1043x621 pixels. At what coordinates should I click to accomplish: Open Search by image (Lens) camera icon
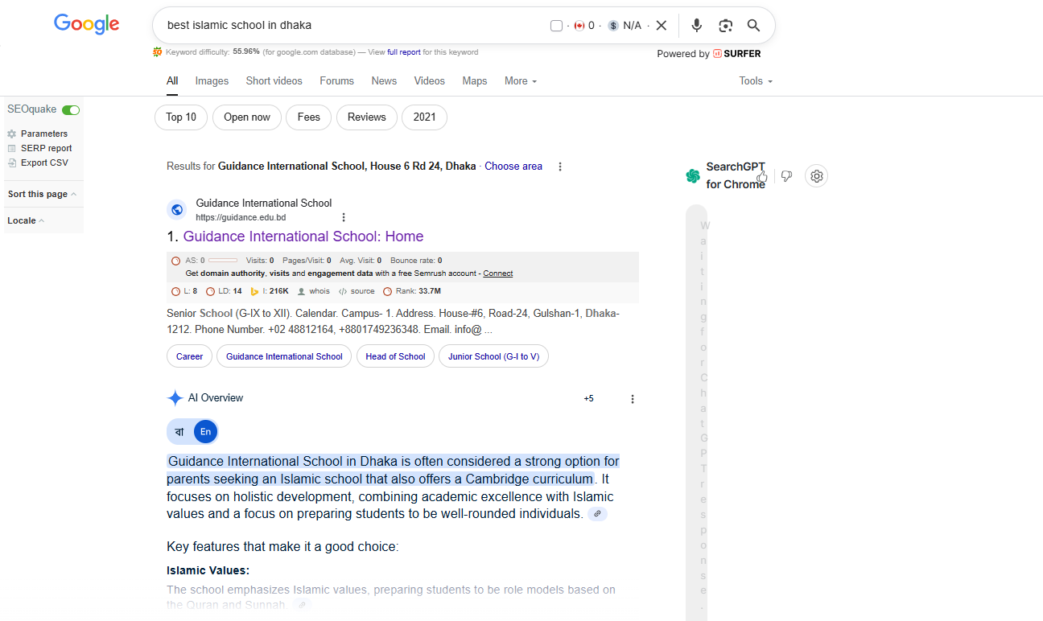[726, 26]
